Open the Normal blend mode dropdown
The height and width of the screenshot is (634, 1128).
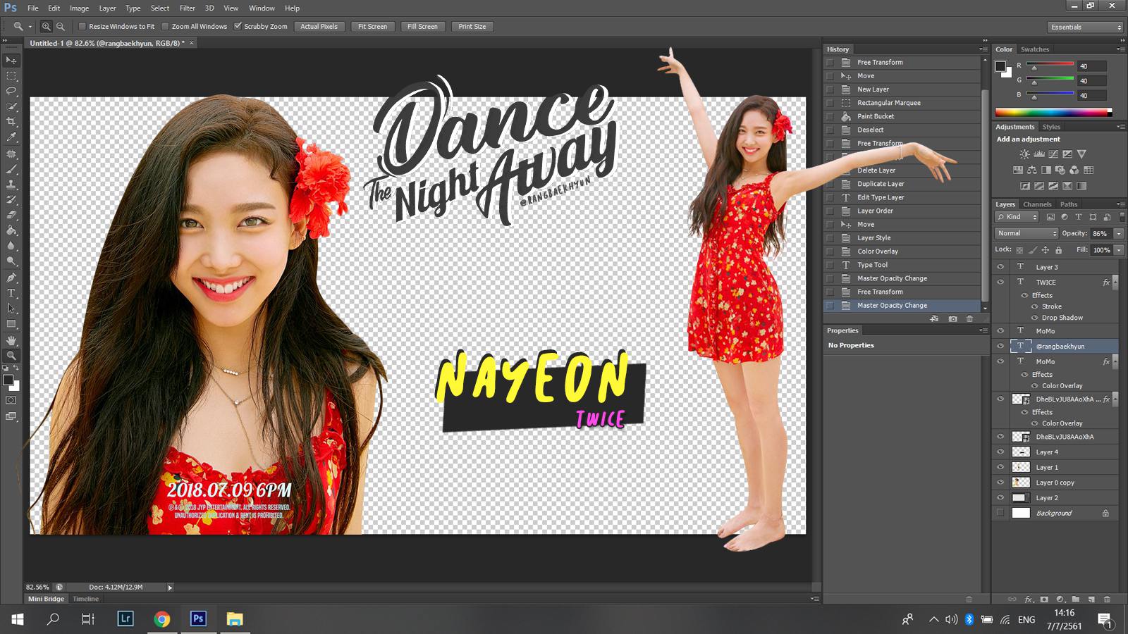(1026, 233)
